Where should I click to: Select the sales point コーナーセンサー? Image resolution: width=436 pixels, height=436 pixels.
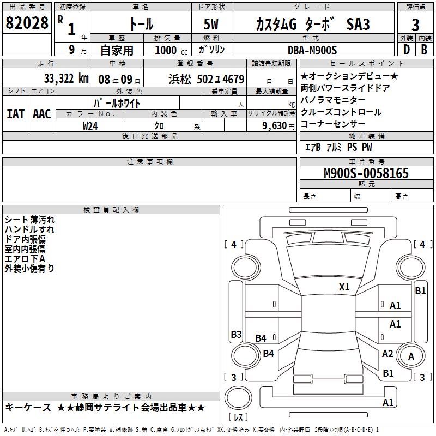click(x=333, y=124)
